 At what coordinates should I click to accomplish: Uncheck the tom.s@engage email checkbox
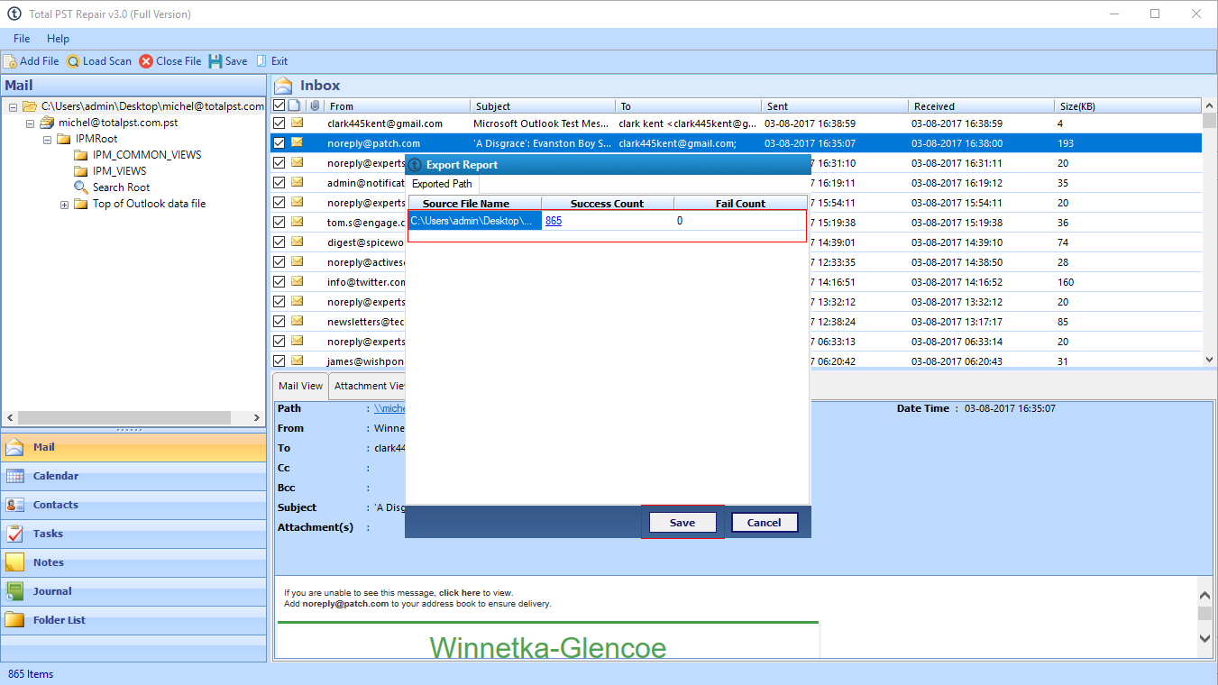click(x=279, y=223)
